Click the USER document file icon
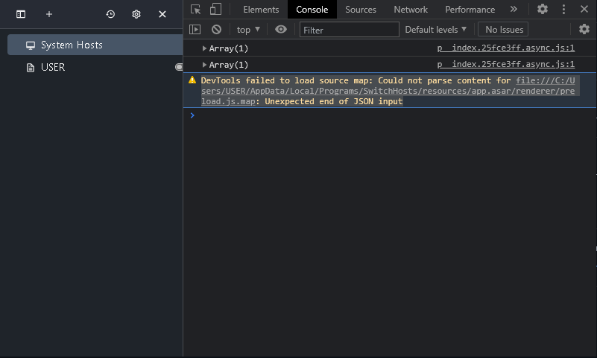 (31, 68)
